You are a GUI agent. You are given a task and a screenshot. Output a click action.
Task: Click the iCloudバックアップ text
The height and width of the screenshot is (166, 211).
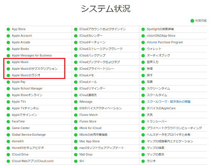[92, 56]
